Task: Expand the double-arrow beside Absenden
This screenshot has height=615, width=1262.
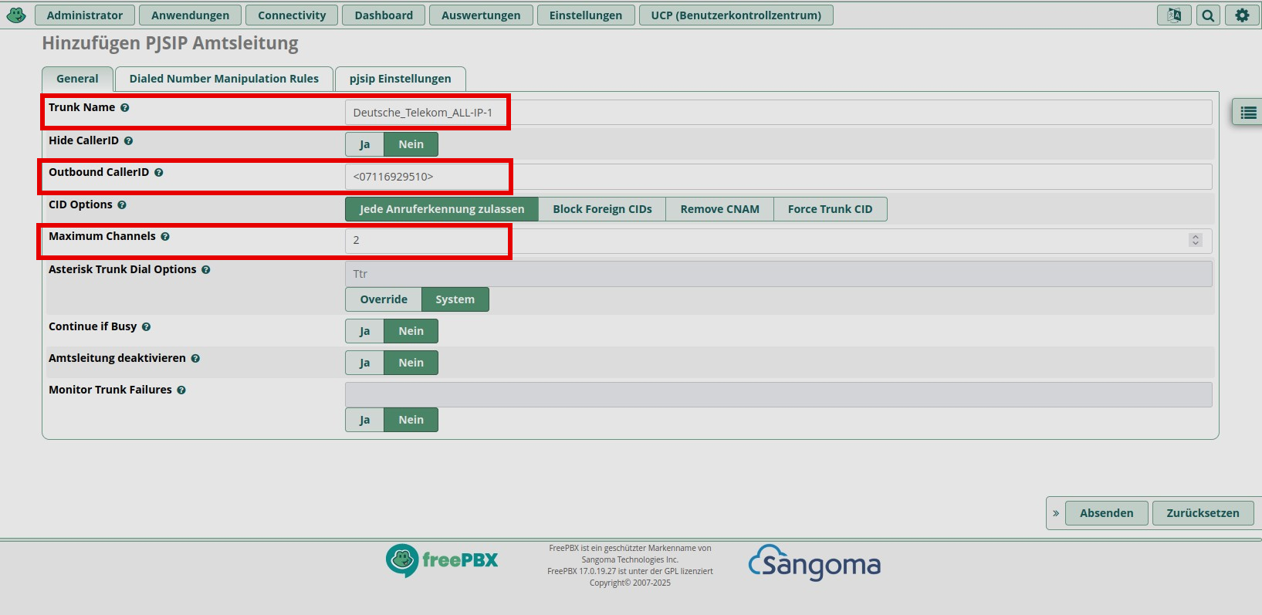Action: pyautogui.click(x=1056, y=513)
